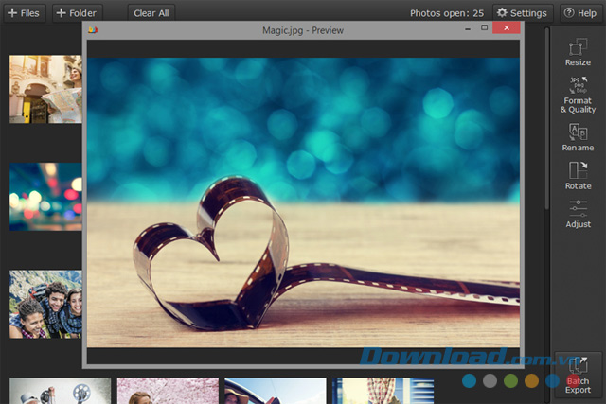Add a folder with the Folder button

[x=76, y=13]
